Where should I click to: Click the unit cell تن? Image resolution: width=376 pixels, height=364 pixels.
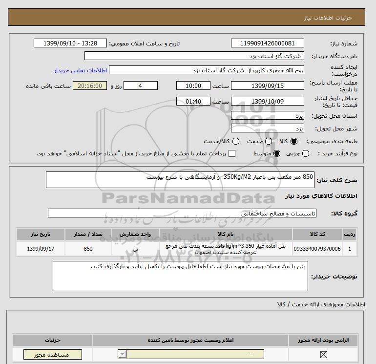click(135, 249)
